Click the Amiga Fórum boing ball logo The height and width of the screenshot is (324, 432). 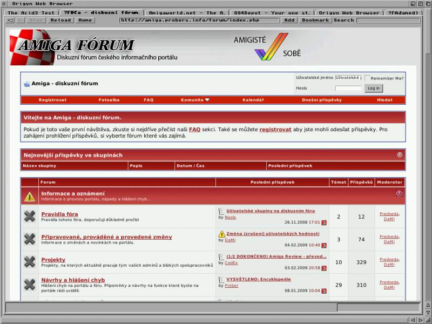coord(32,47)
